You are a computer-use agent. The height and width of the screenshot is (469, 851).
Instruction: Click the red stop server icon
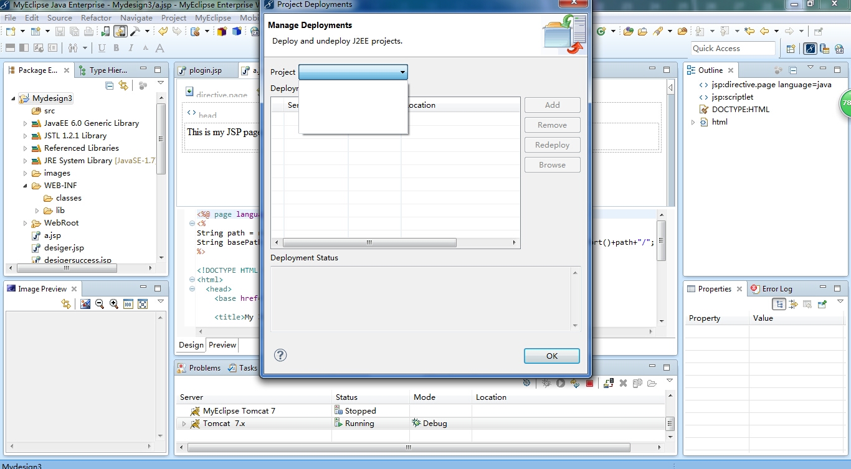(589, 383)
